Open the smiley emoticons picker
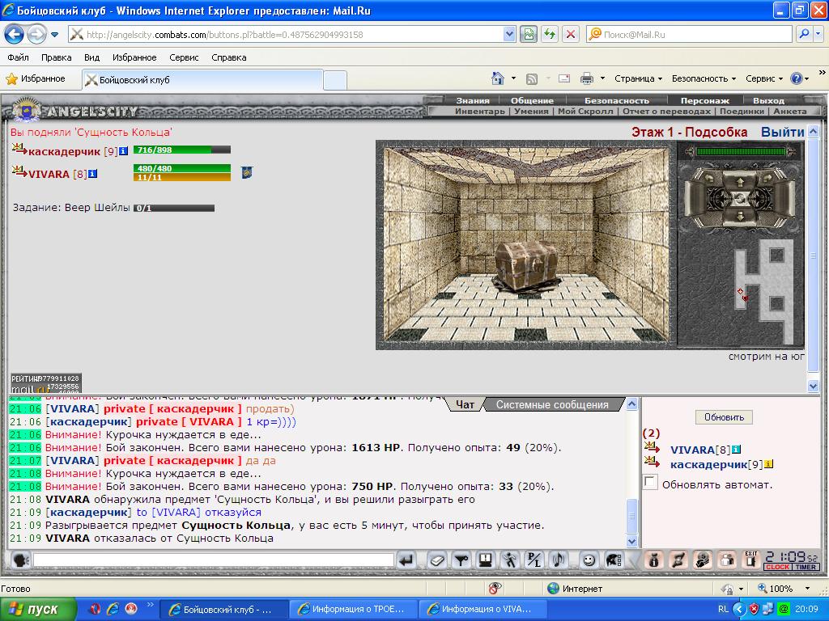The width and height of the screenshot is (829, 621). (589, 560)
